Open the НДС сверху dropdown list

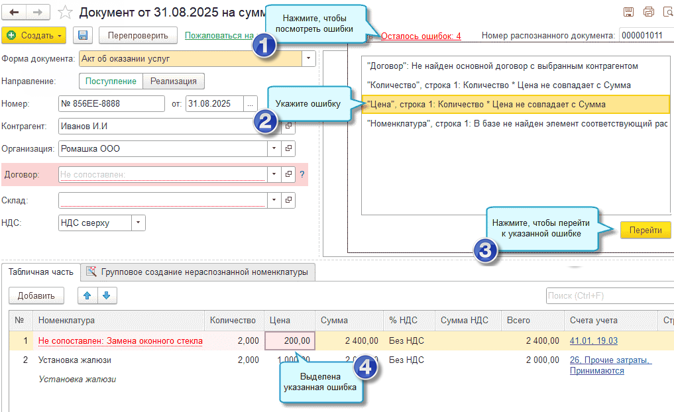(138, 223)
